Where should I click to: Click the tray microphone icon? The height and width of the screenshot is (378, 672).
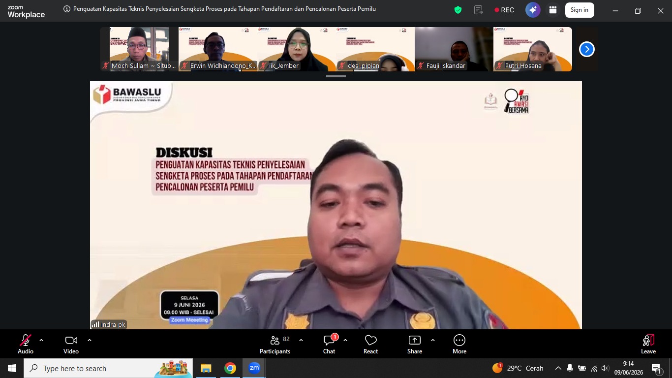coord(570,368)
